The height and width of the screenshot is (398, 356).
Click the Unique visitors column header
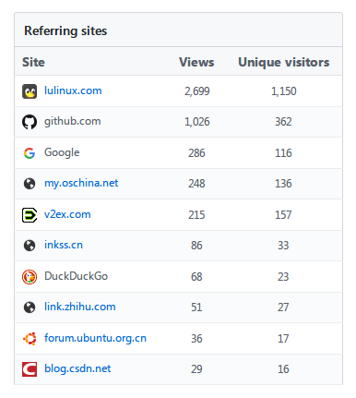pyautogui.click(x=284, y=63)
